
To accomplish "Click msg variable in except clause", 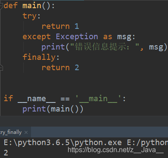I will [124, 37].
